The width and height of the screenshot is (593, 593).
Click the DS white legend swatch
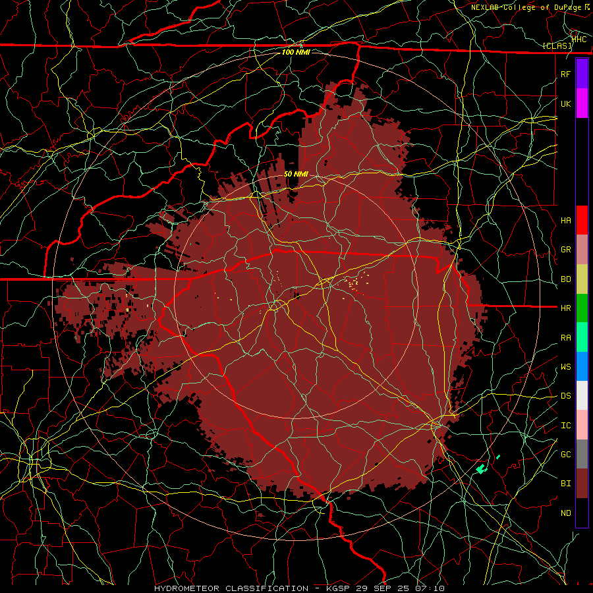[x=582, y=395]
